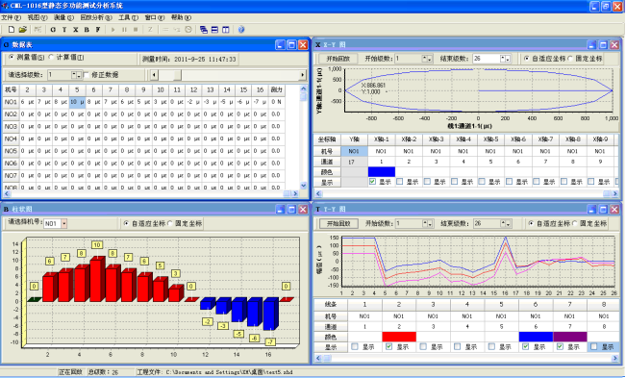Open the 工具 menu
This screenshot has height=378, width=626.
128,17
